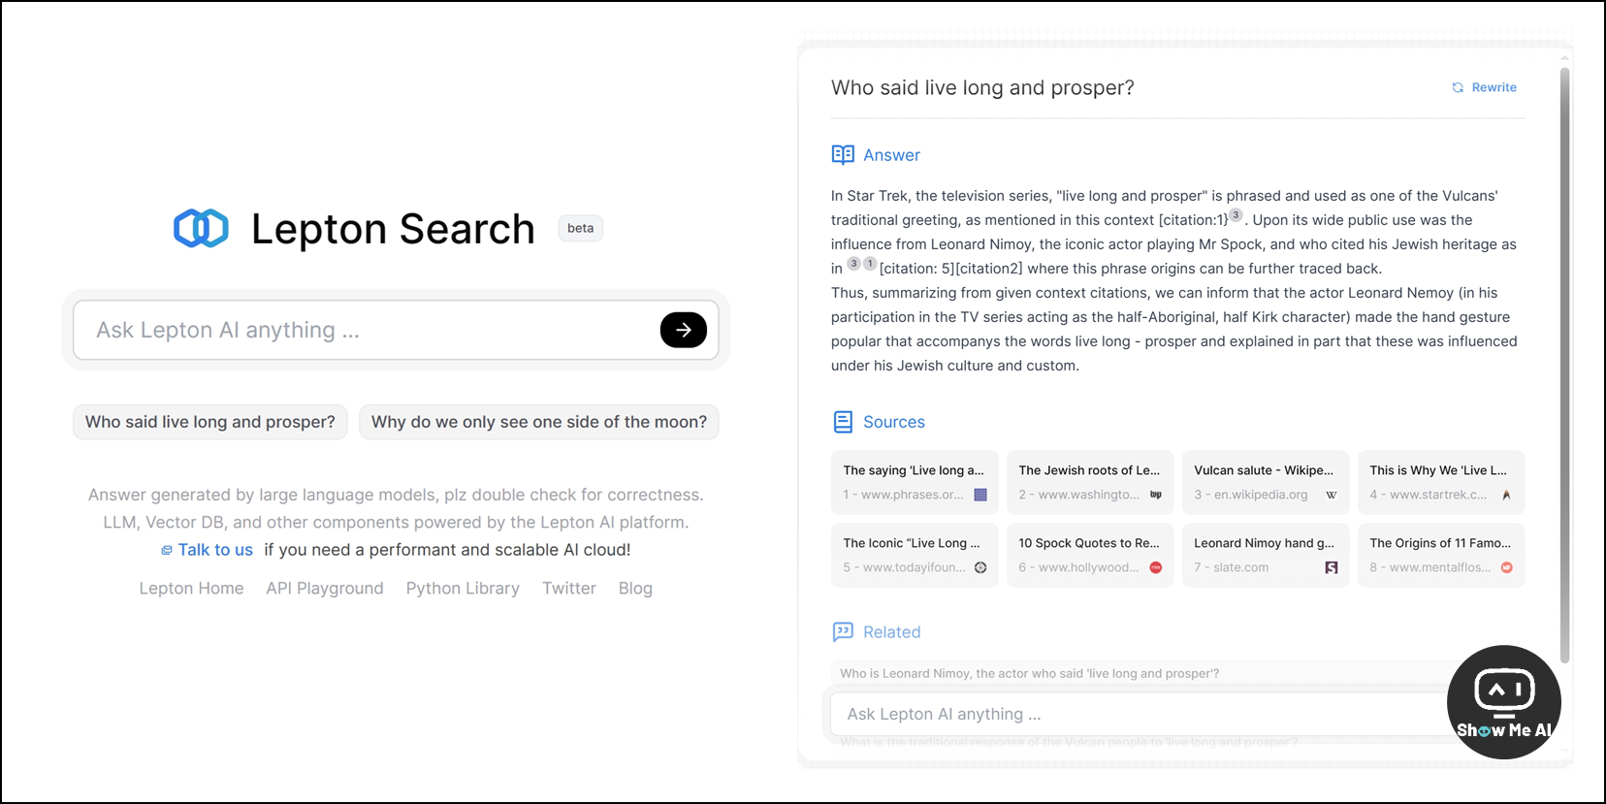The image size is (1606, 804).
Task: Click the Answer book icon
Action: tap(843, 155)
